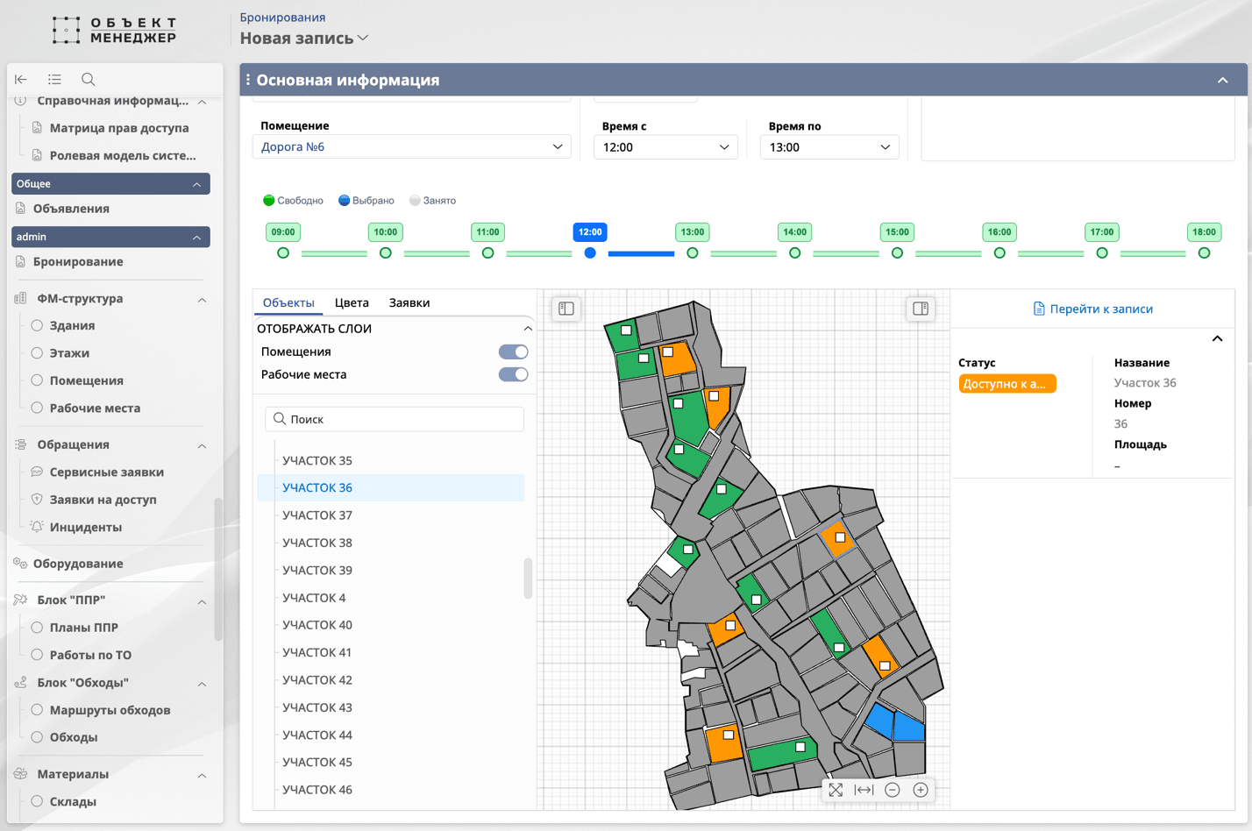Viewport: 1252px width, 831px height.
Task: Click the fit-to-screen map icon
Action: pyautogui.click(x=836, y=790)
